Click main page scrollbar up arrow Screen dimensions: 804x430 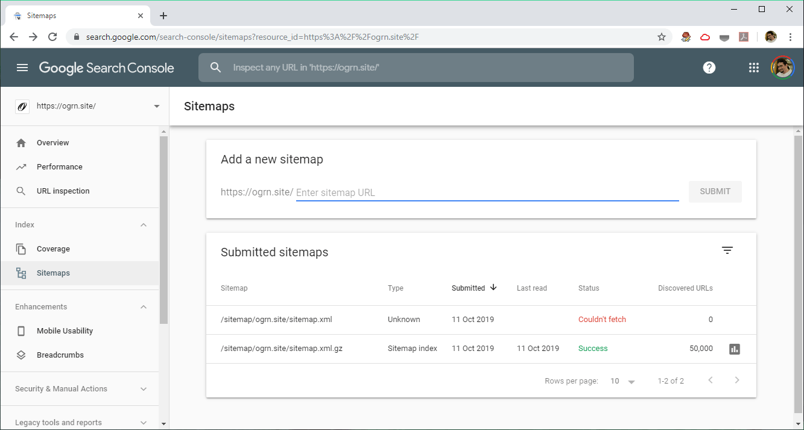(x=799, y=131)
